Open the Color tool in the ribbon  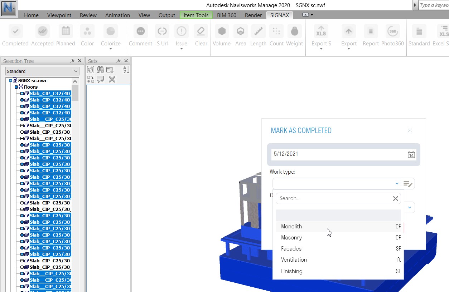point(87,31)
